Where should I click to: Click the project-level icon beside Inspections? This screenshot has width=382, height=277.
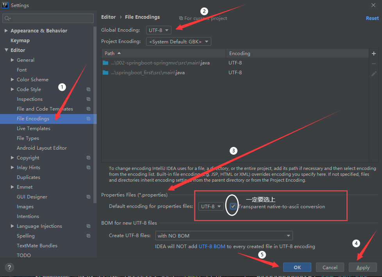88,99
